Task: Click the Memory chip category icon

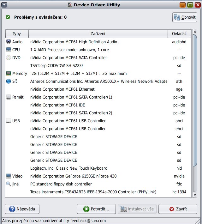Action: (9, 73)
